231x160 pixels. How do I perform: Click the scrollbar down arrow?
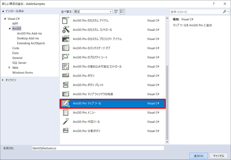coord(167,142)
